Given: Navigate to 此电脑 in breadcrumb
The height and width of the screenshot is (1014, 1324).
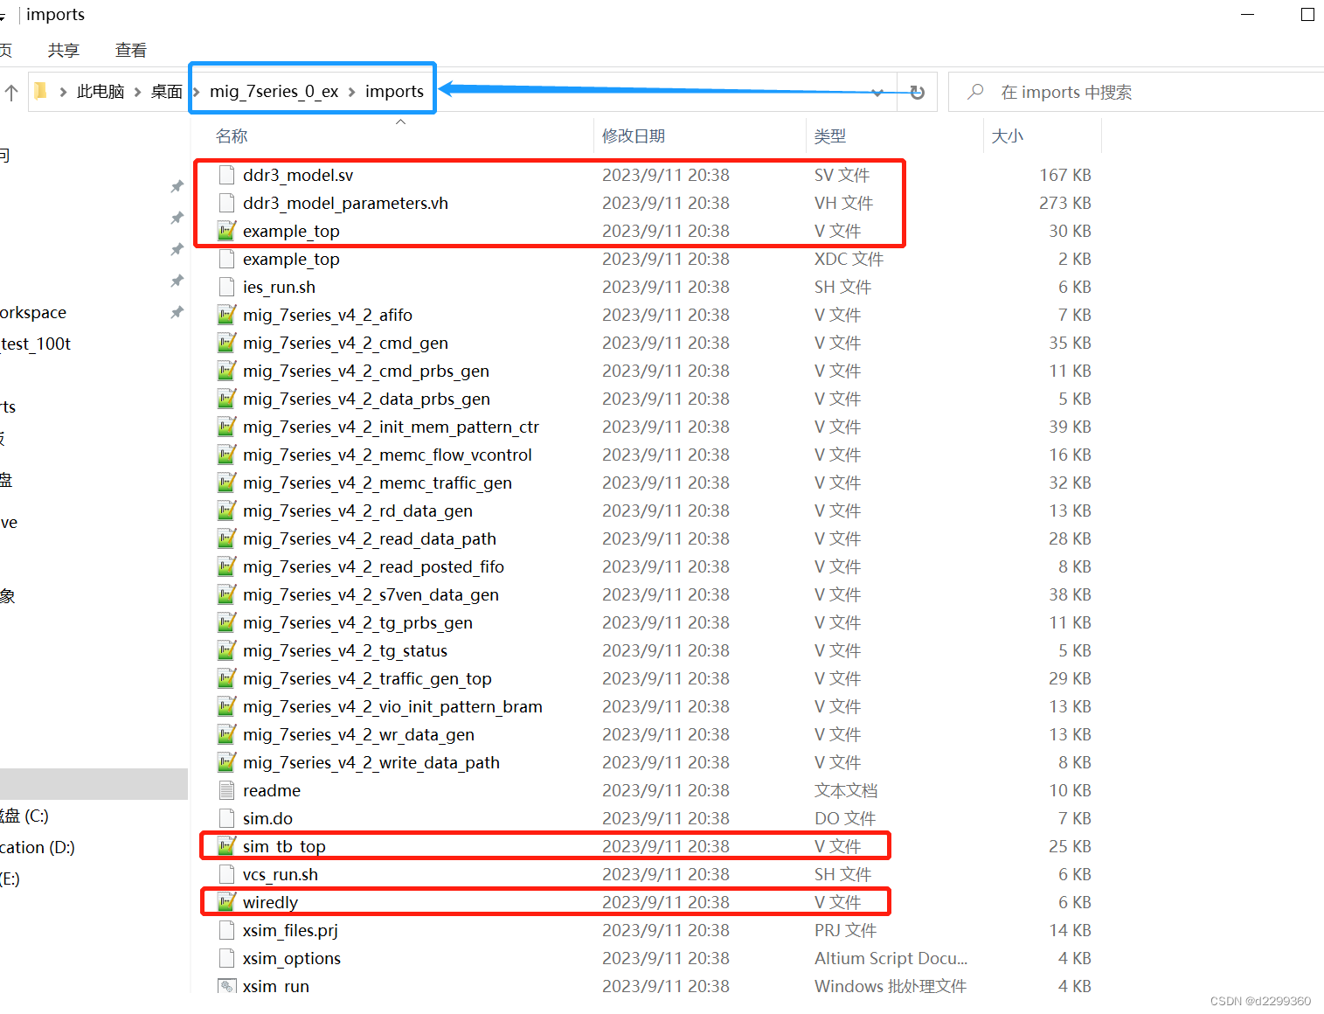Looking at the screenshot, I should [101, 92].
